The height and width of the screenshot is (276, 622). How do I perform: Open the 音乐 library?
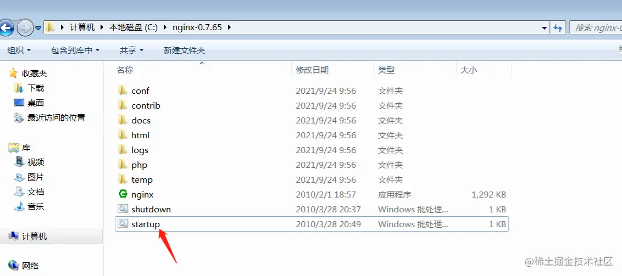(36, 206)
